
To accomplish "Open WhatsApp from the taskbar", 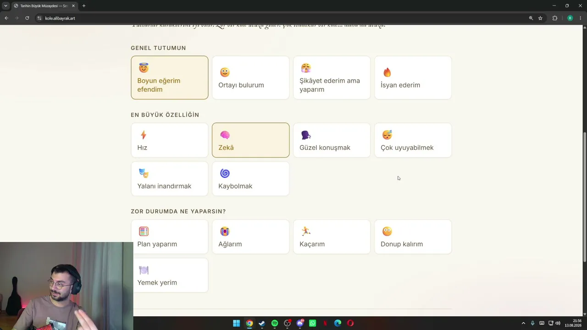I will [x=312, y=323].
